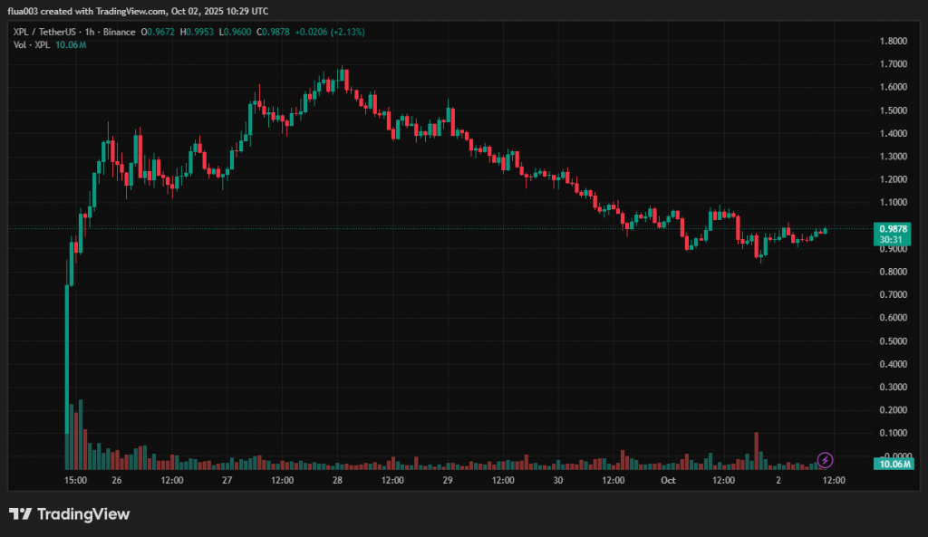The image size is (928, 537).
Task: Click the Vol · XPL indicator label
Action: pos(32,44)
